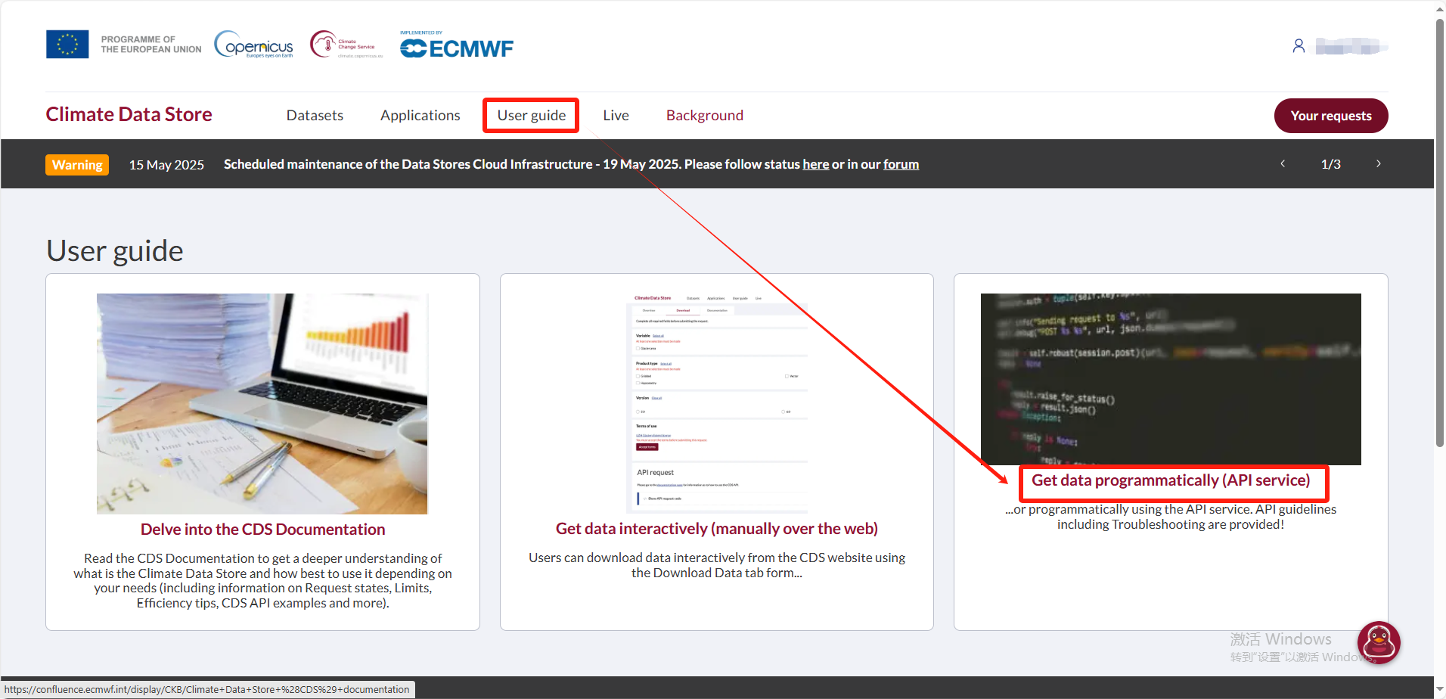This screenshot has width=1446, height=699.
Task: Click the API guidelines Troubleshooting description text
Action: [x=1171, y=517]
